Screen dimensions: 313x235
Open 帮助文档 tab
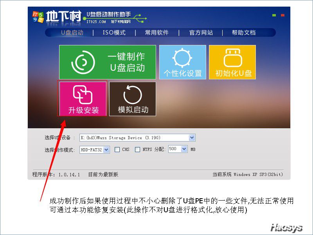[x=244, y=32]
